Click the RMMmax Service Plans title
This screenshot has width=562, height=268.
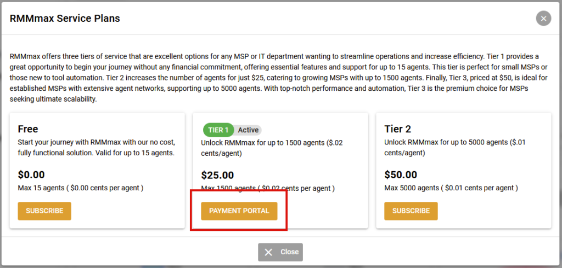tap(65, 19)
